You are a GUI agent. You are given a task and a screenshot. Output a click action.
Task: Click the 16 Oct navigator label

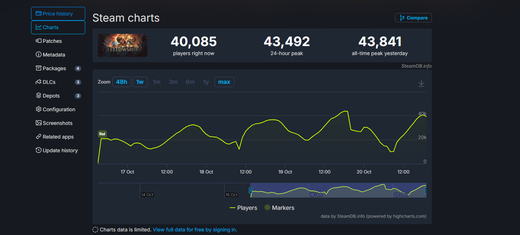231,195
